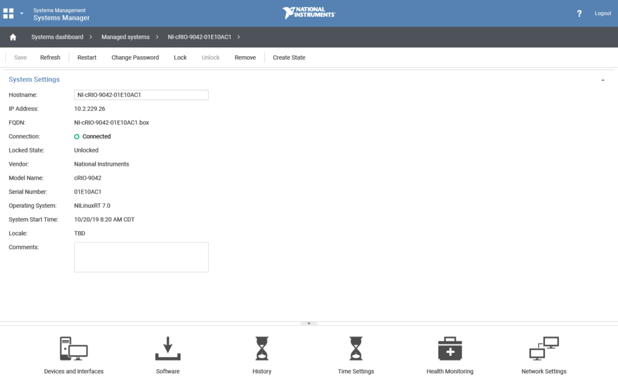Navigate to Systems dashboard breadcrumb
This screenshot has height=386, width=618.
[57, 37]
